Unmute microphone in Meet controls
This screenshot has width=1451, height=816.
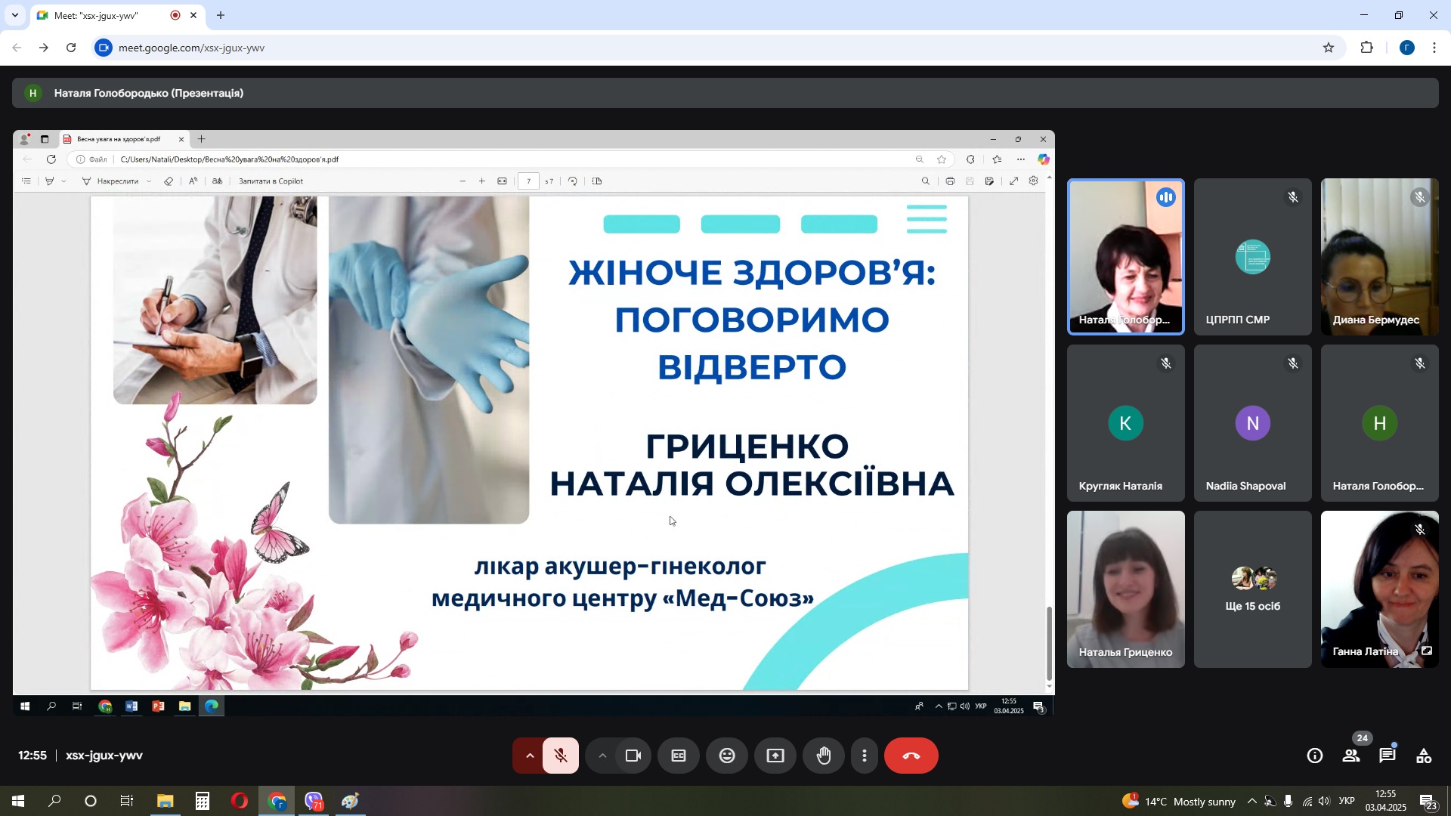(x=561, y=756)
